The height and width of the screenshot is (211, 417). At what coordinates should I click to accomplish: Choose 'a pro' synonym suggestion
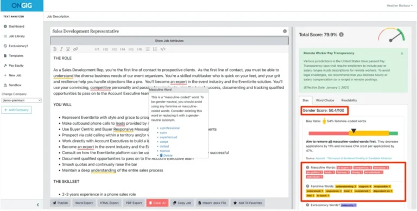pos(163,132)
